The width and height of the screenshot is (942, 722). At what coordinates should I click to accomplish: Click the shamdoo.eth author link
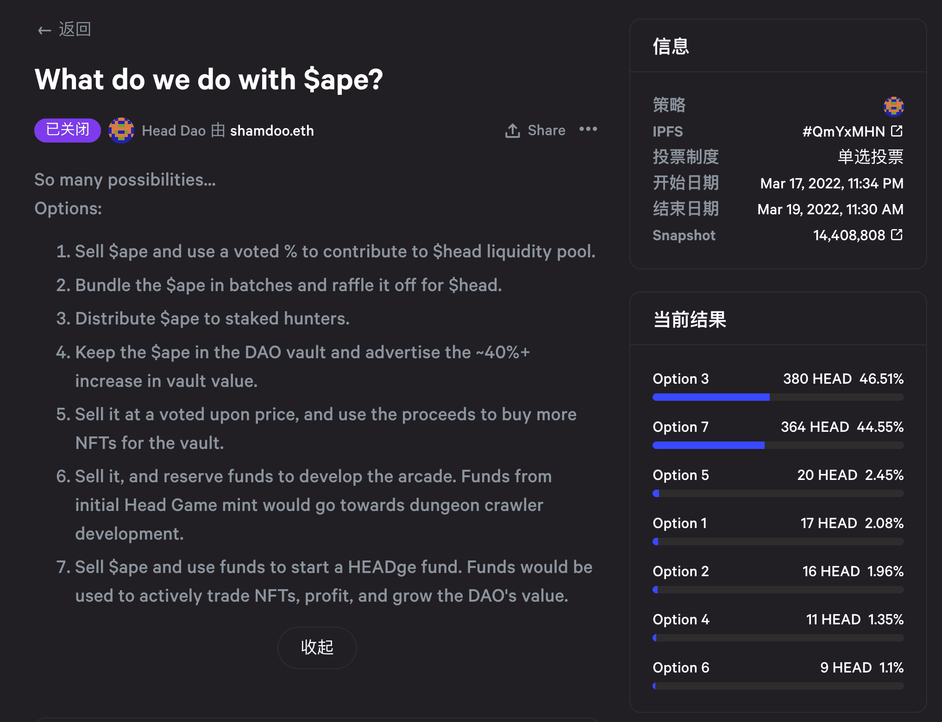tap(272, 131)
